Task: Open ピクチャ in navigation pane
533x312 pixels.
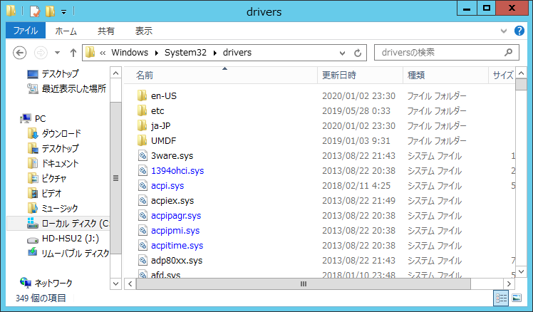Action: (x=53, y=178)
